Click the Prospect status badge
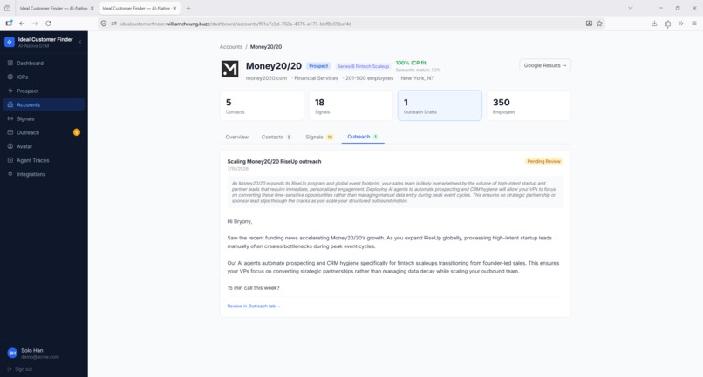 click(318, 66)
